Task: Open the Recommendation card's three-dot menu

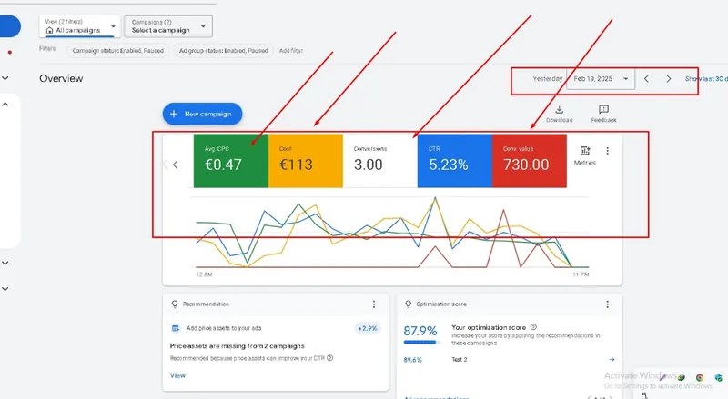Action: [x=374, y=304]
